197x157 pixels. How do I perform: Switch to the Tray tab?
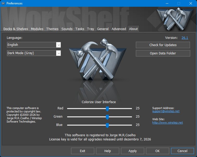coord(91,29)
